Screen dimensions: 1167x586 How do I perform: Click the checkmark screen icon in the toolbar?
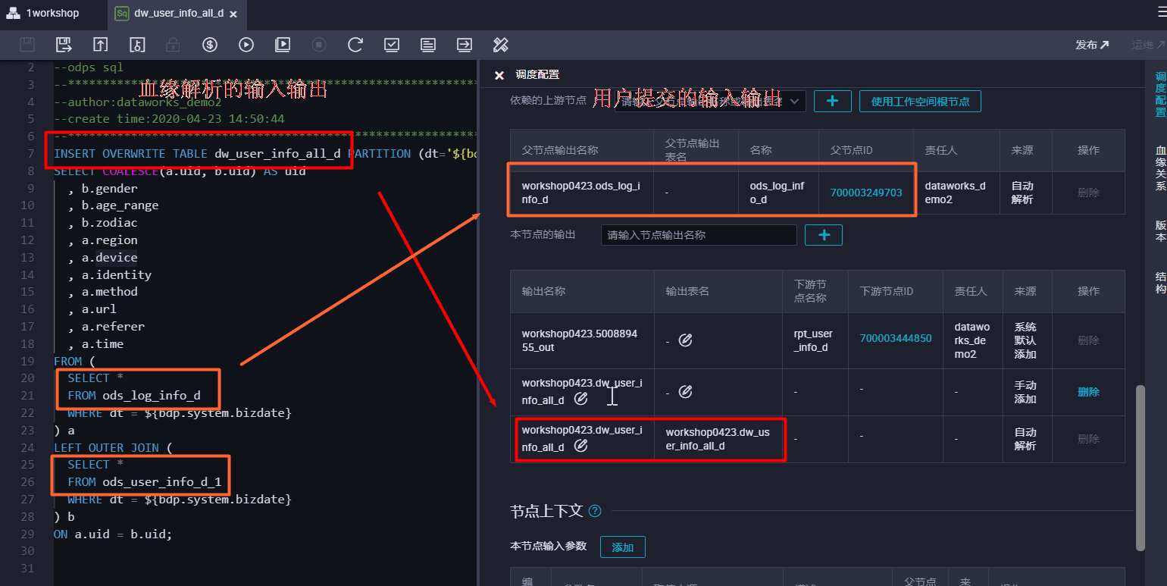[x=392, y=45]
